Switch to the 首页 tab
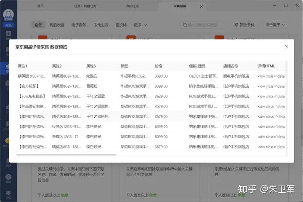Image resolution: width=303 pixels, height=202 pixels. (40, 6)
